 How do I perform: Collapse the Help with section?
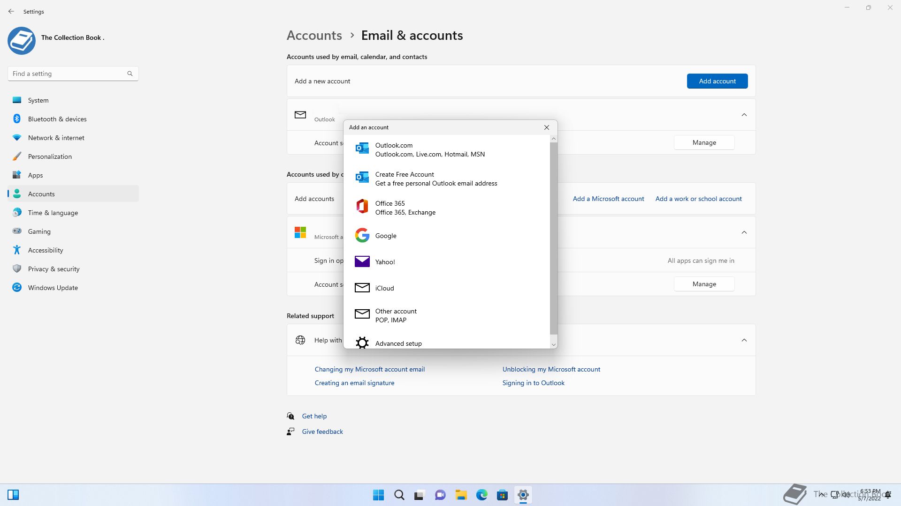coord(744,340)
